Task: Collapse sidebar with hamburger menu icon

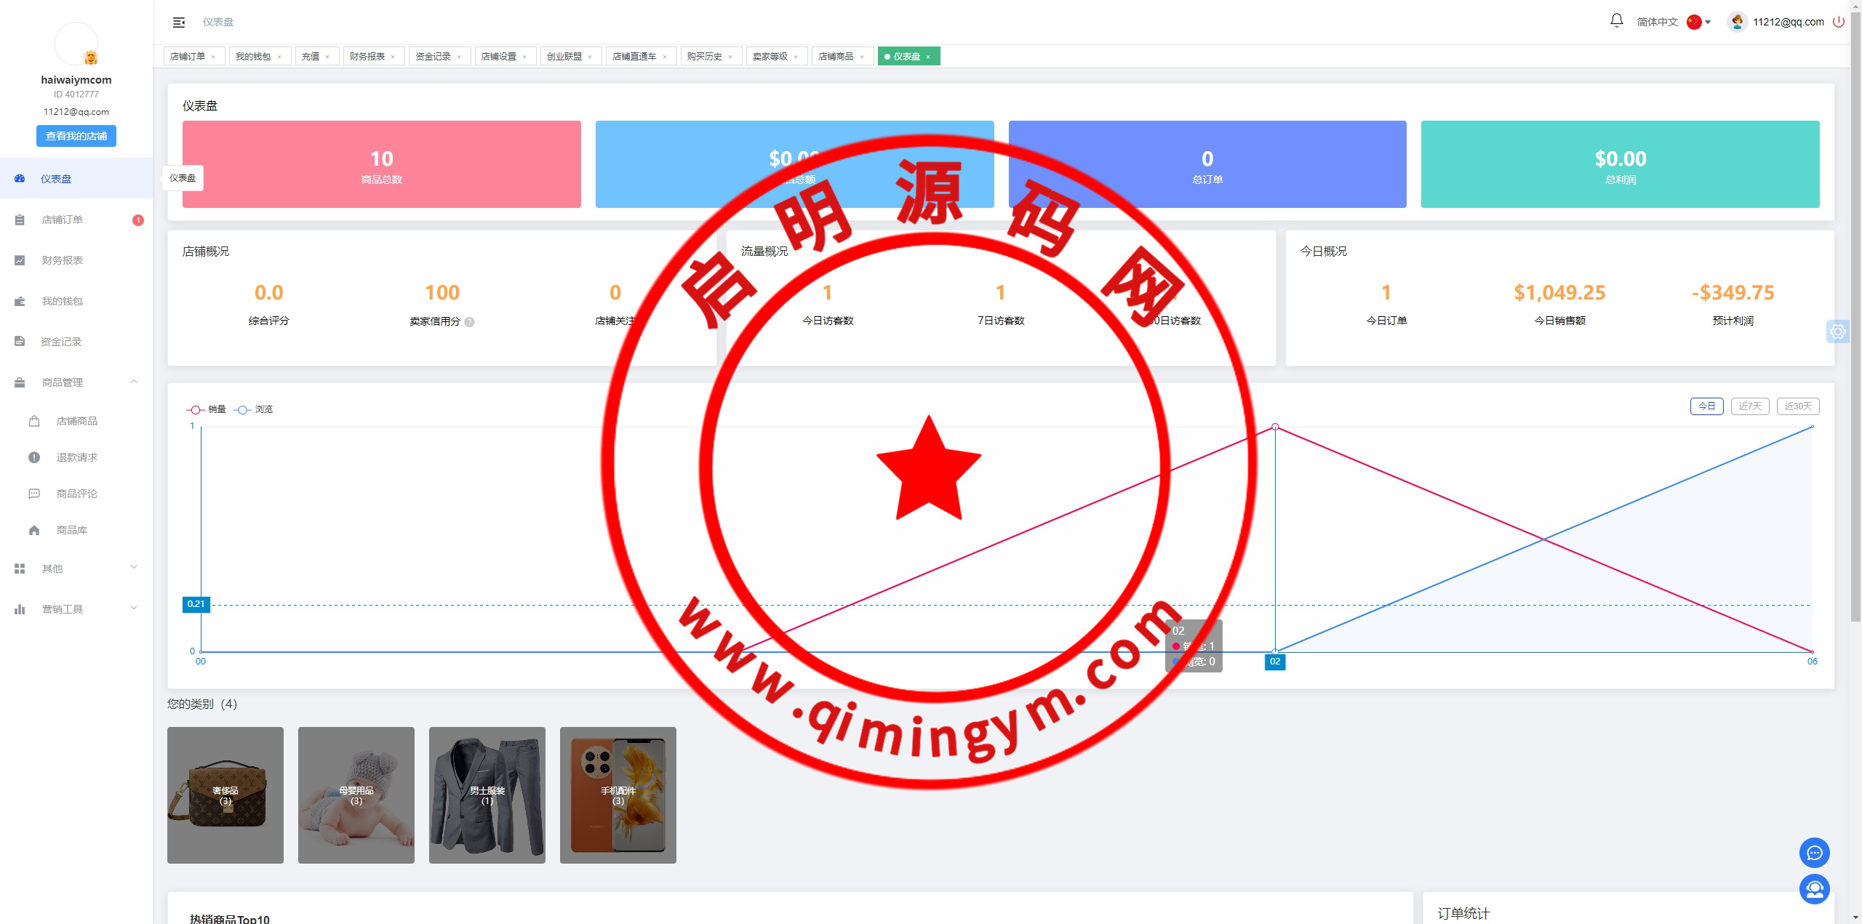Action: [x=179, y=23]
